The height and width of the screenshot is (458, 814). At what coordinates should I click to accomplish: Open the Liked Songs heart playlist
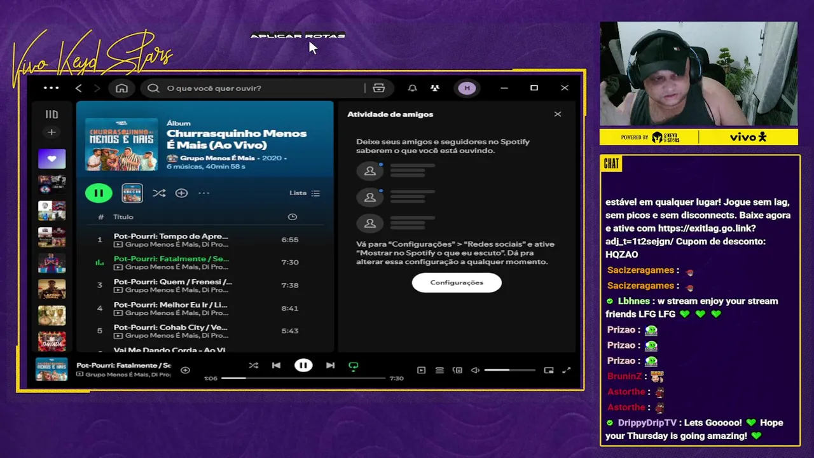point(52,158)
